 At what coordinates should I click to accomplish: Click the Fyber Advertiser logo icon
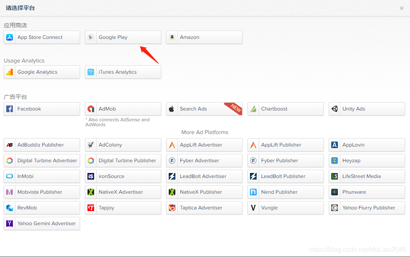point(172,161)
